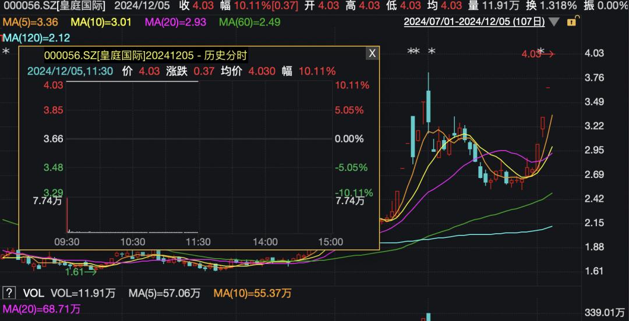Close the 历史分时 popup with X
Image resolution: width=629 pixels, height=321 pixels.
coord(372,53)
